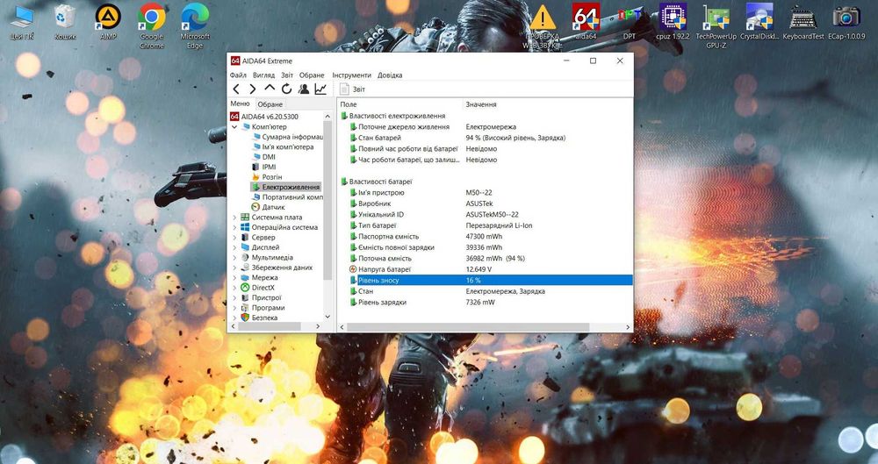878x464 pixels.
Task: Select AIDA64 v6.20.5300 root tree item
Action: [x=264, y=117]
